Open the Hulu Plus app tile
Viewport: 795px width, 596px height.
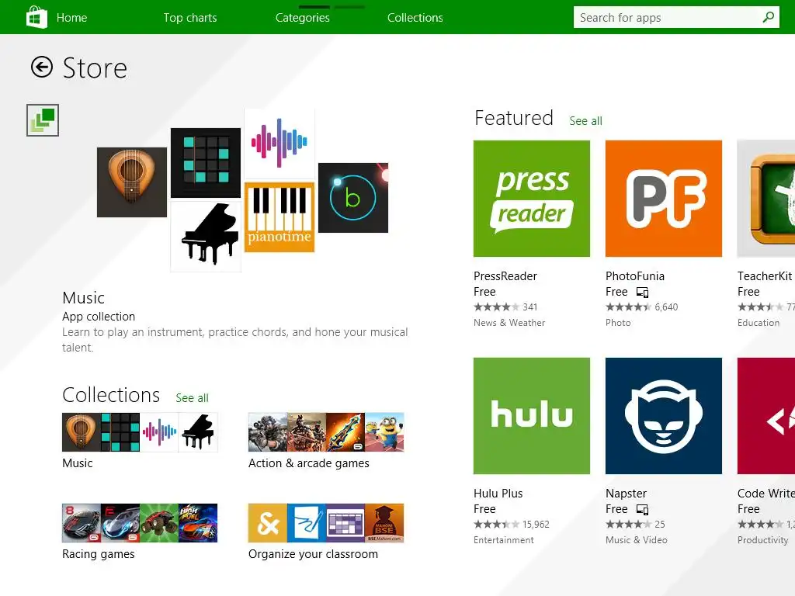coord(531,416)
